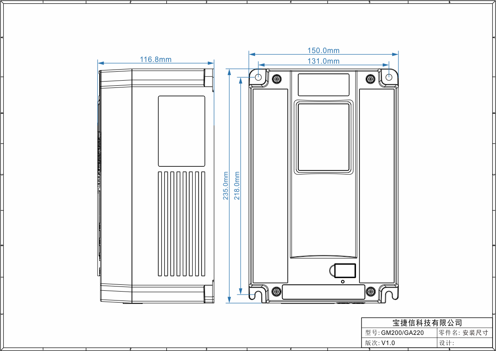Viewport: 496px width, 351px height.
Task: Select the front view display window
Action: [x=323, y=137]
